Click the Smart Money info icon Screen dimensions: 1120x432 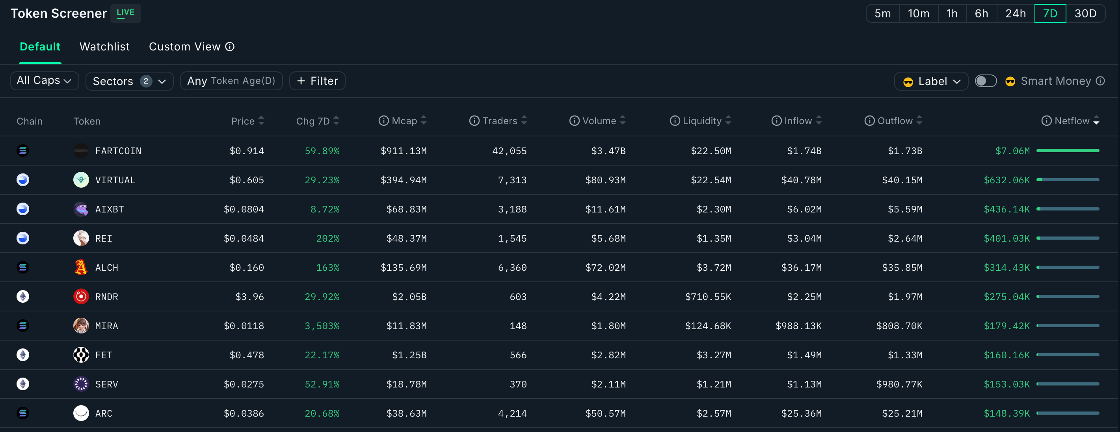pyautogui.click(x=1100, y=81)
